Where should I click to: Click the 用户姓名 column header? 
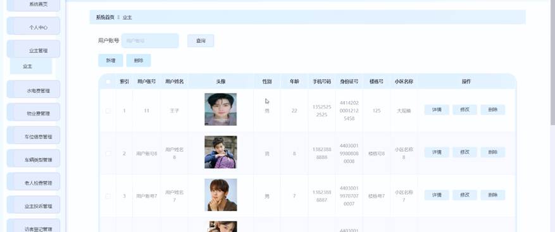[174, 82]
